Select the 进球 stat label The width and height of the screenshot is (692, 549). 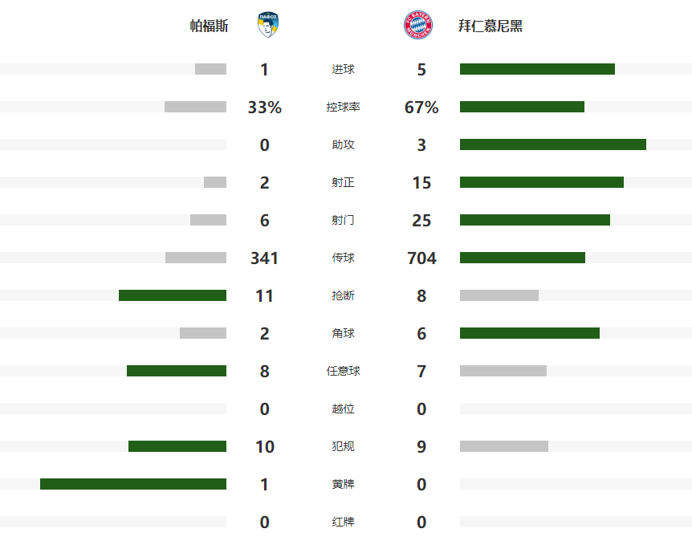[x=343, y=70]
